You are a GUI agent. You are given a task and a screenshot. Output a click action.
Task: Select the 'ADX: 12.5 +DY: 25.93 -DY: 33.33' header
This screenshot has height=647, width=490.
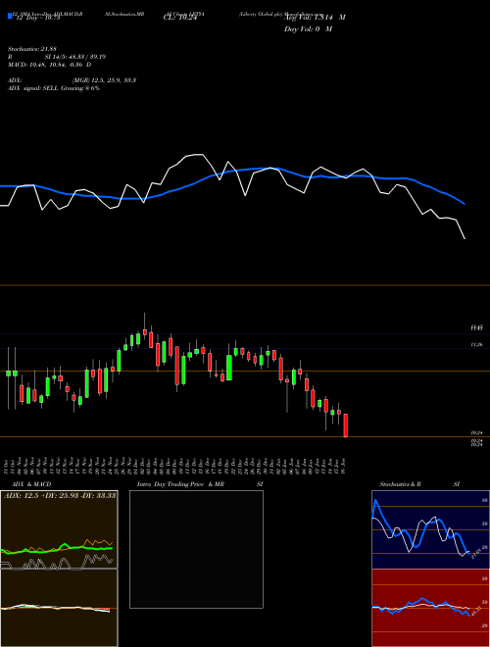(x=60, y=495)
